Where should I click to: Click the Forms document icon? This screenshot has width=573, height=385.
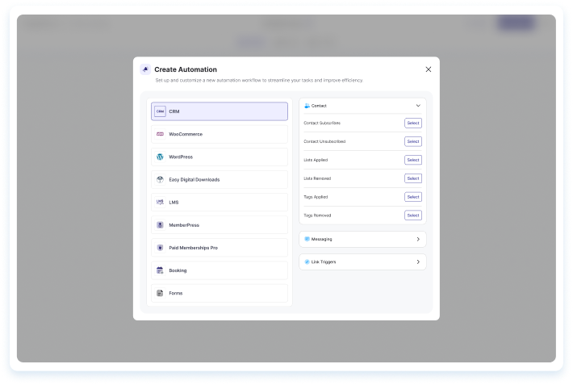pyautogui.click(x=160, y=293)
